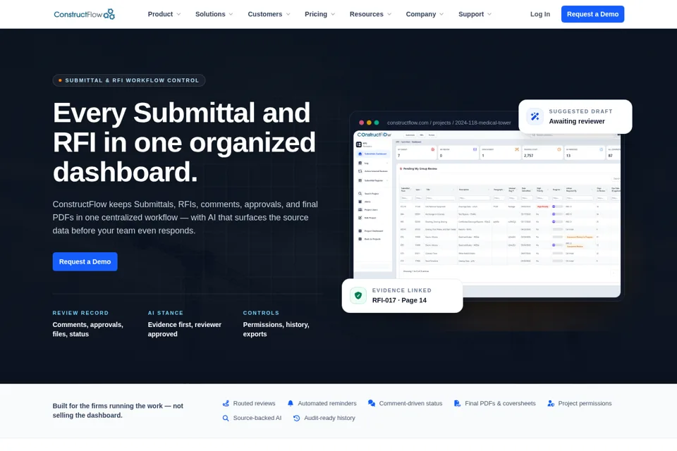Click the Evidence Linked card
Screen dimensions: 677x451
click(x=402, y=296)
